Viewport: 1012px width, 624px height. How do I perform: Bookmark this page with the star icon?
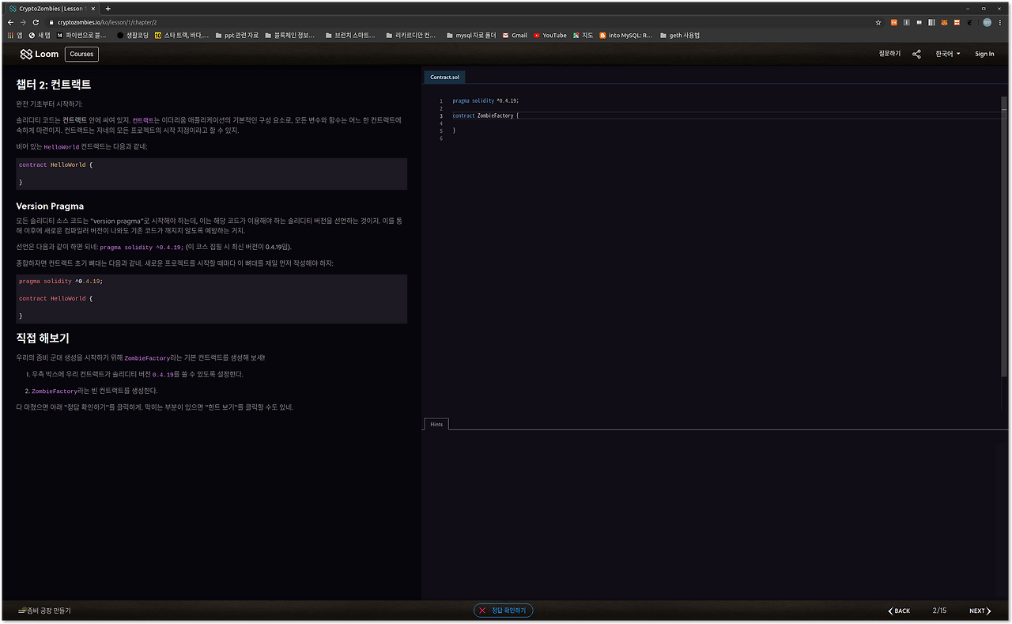(878, 22)
